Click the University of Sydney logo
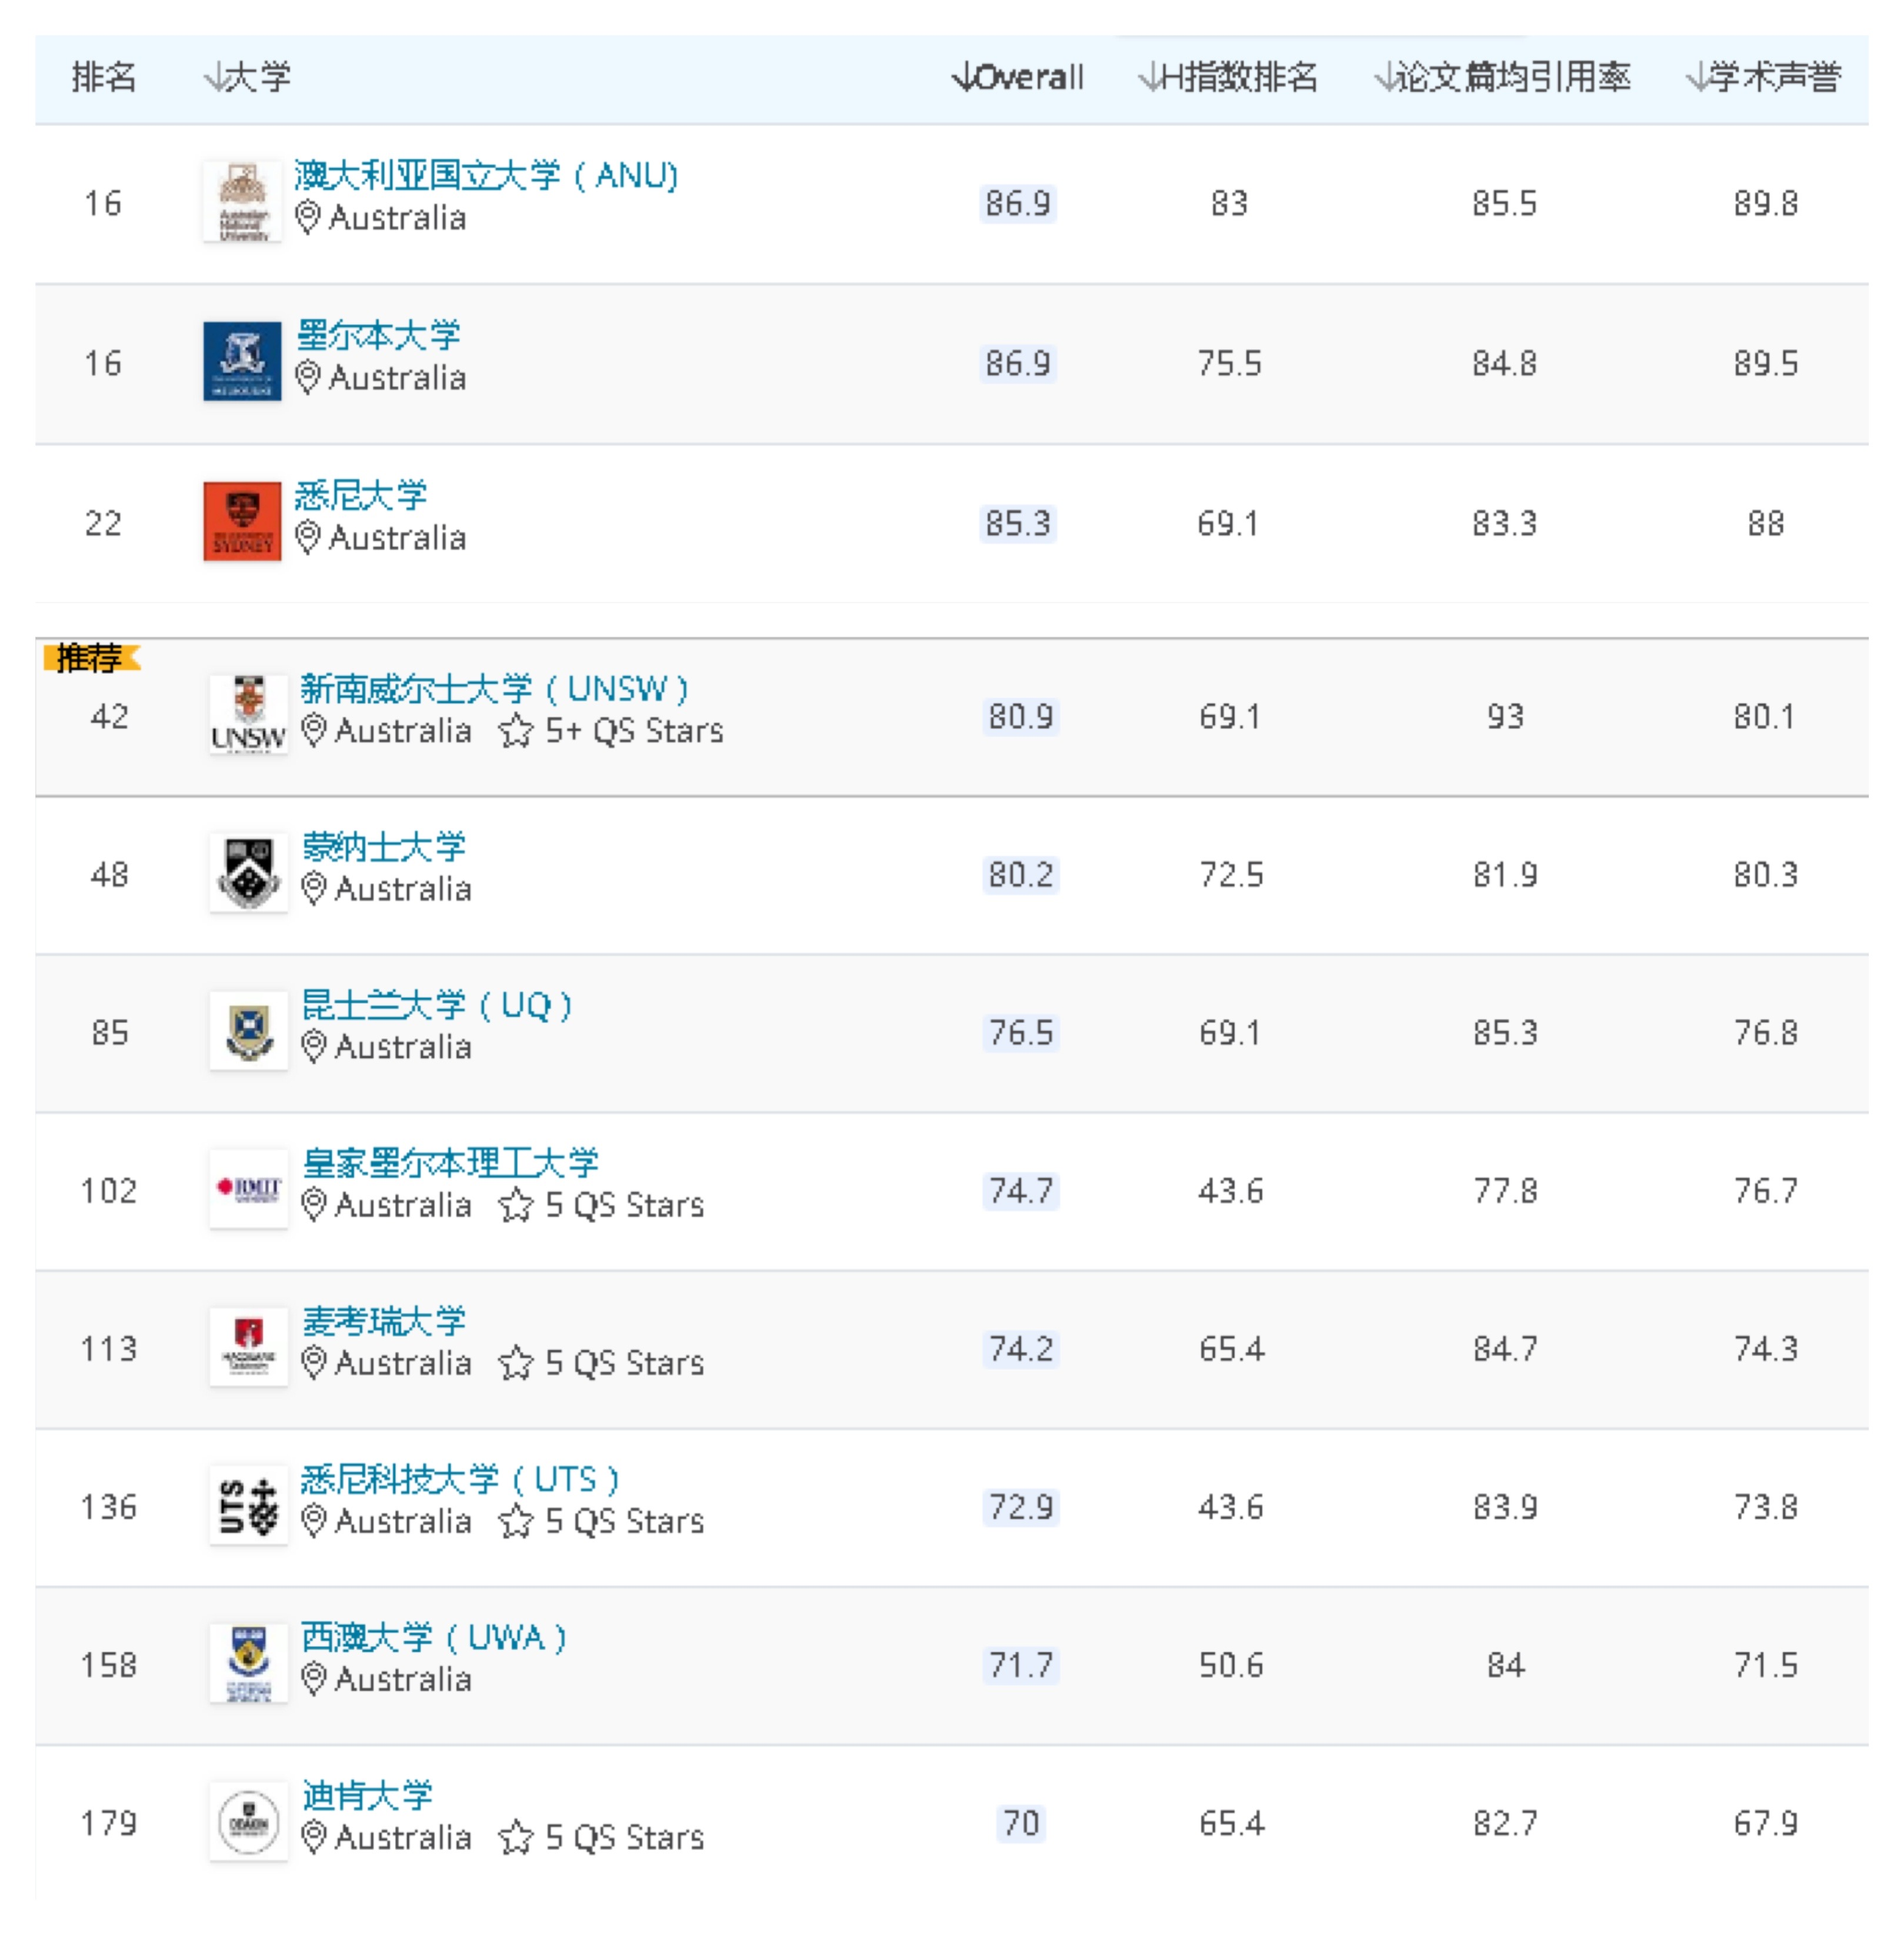 [x=242, y=521]
